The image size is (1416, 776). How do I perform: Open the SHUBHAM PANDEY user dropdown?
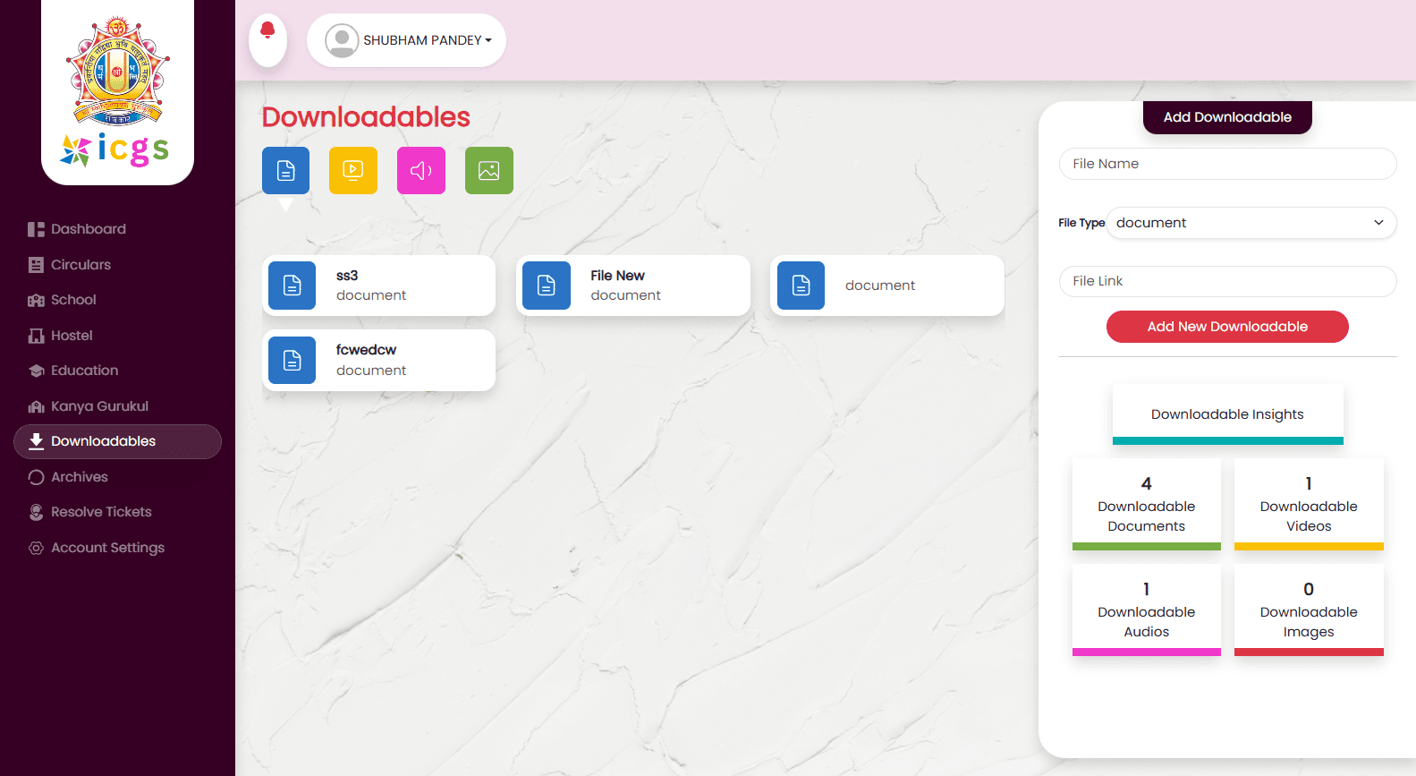408,40
